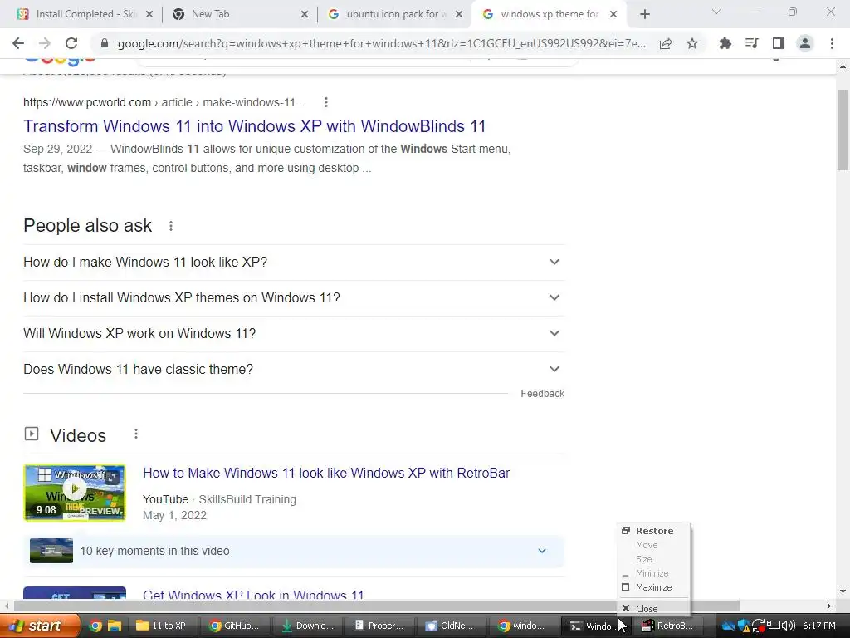Image resolution: width=850 pixels, height=638 pixels.
Task: Open Chrome quick launch icon in taskbar
Action: click(95, 626)
